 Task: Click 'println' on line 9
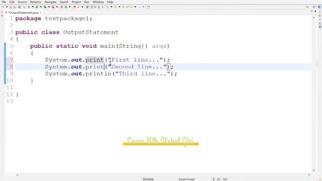98,74
